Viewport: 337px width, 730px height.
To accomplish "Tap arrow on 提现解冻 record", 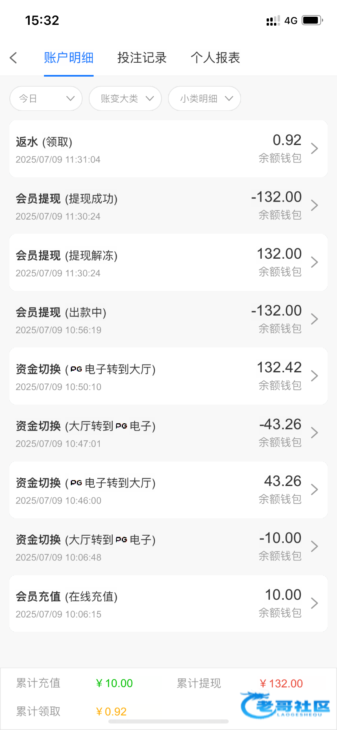I will [x=314, y=262].
